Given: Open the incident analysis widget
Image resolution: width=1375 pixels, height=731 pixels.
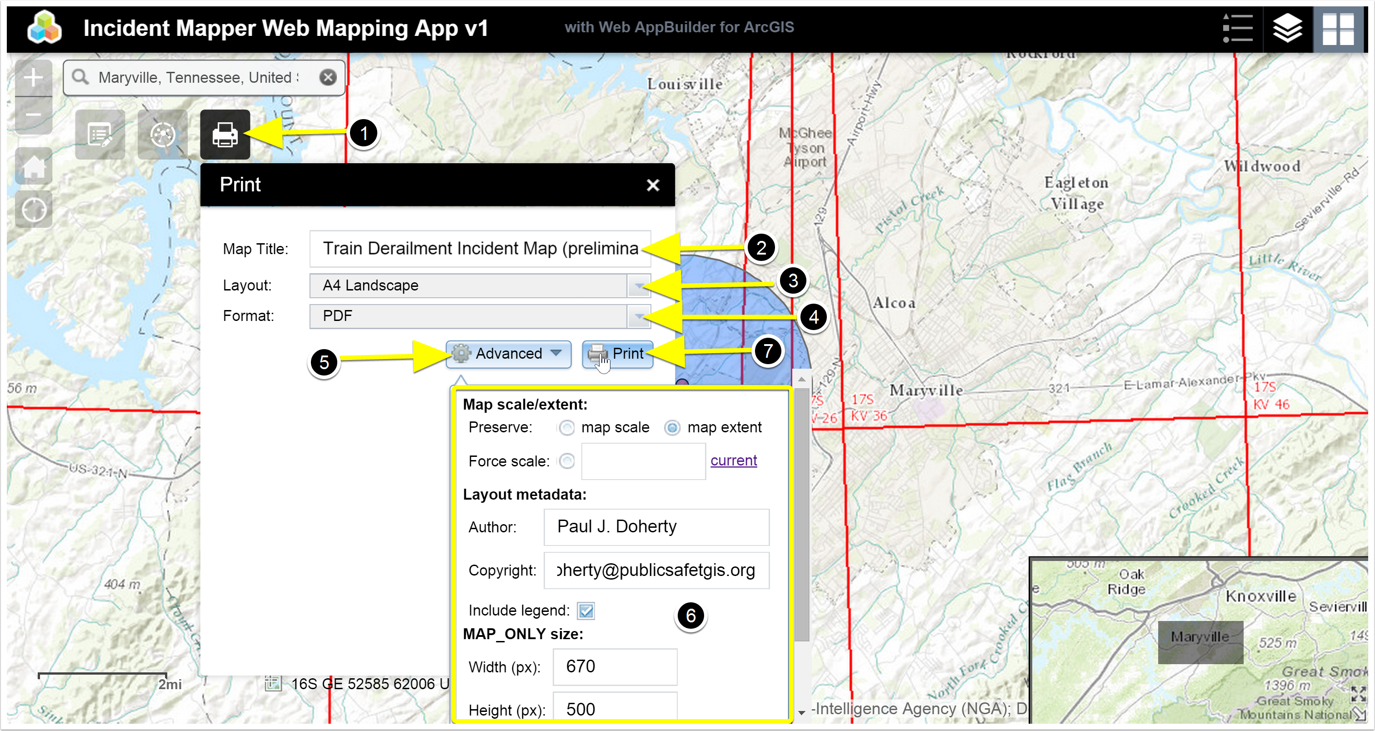Looking at the screenshot, I should click(162, 135).
